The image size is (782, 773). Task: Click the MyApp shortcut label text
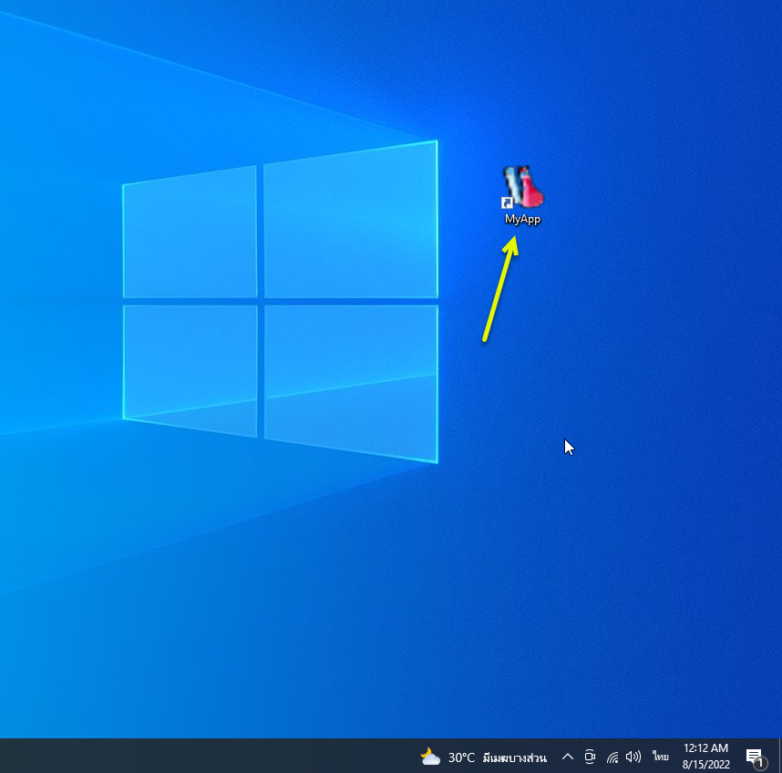[x=522, y=219]
